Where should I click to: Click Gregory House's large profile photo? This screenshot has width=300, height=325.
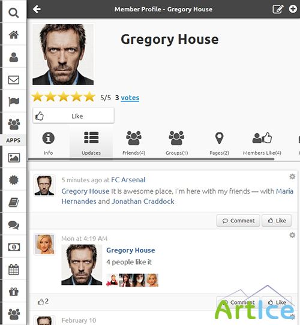click(63, 55)
